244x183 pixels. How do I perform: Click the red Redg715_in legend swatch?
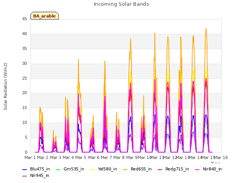click(160, 169)
